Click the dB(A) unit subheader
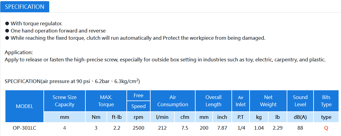341x136 pixels. click(300, 117)
